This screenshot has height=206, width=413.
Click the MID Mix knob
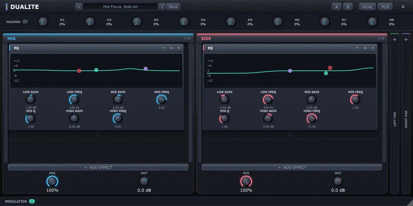coord(52,181)
